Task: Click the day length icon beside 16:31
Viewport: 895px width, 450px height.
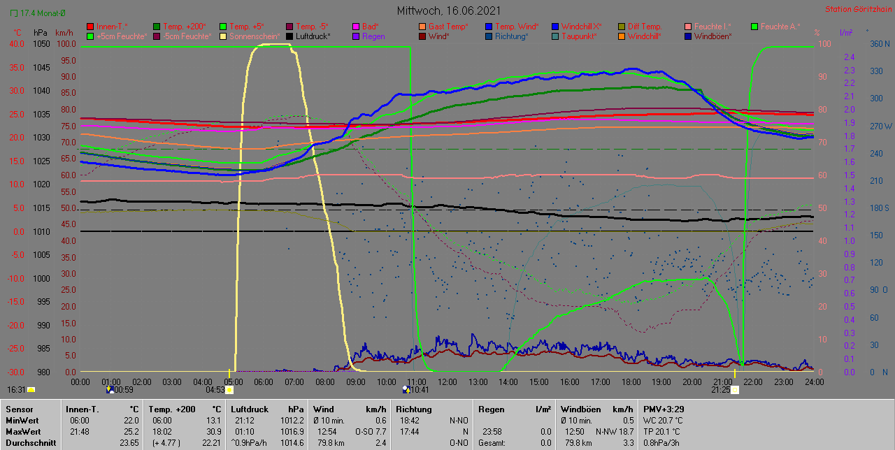Action: (31, 390)
